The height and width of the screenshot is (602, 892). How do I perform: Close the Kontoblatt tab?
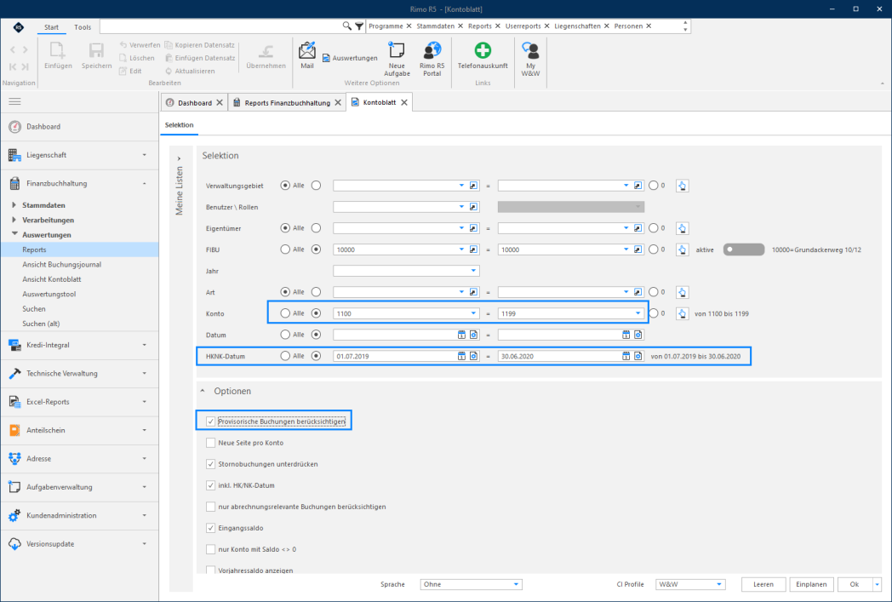(x=404, y=102)
